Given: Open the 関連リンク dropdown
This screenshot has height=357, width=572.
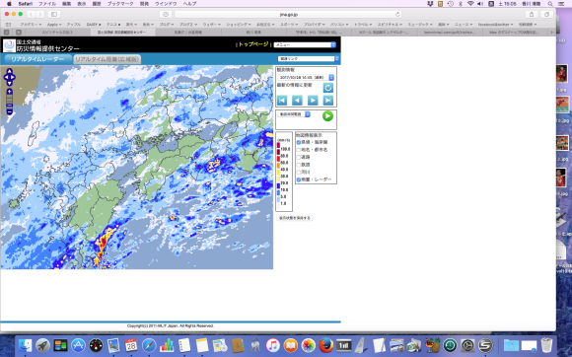Looking at the screenshot, I should 309,59.
